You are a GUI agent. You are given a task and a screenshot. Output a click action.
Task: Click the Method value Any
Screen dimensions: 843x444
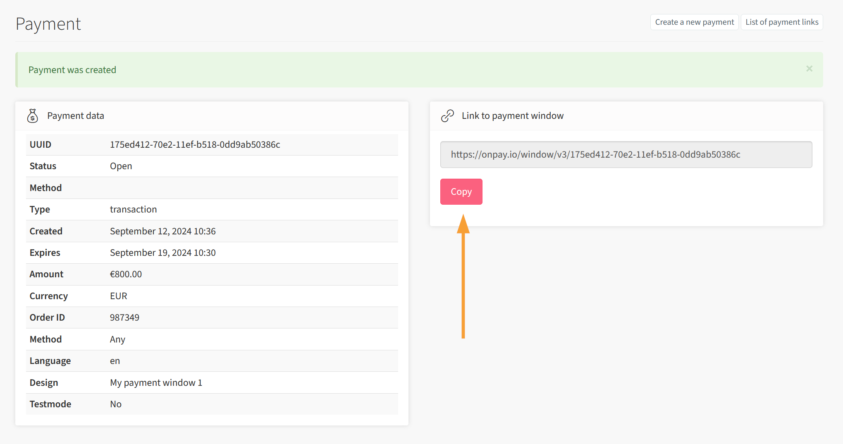pyautogui.click(x=117, y=339)
